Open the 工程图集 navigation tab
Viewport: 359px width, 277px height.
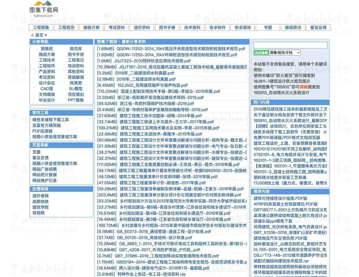pyautogui.click(x=41, y=28)
